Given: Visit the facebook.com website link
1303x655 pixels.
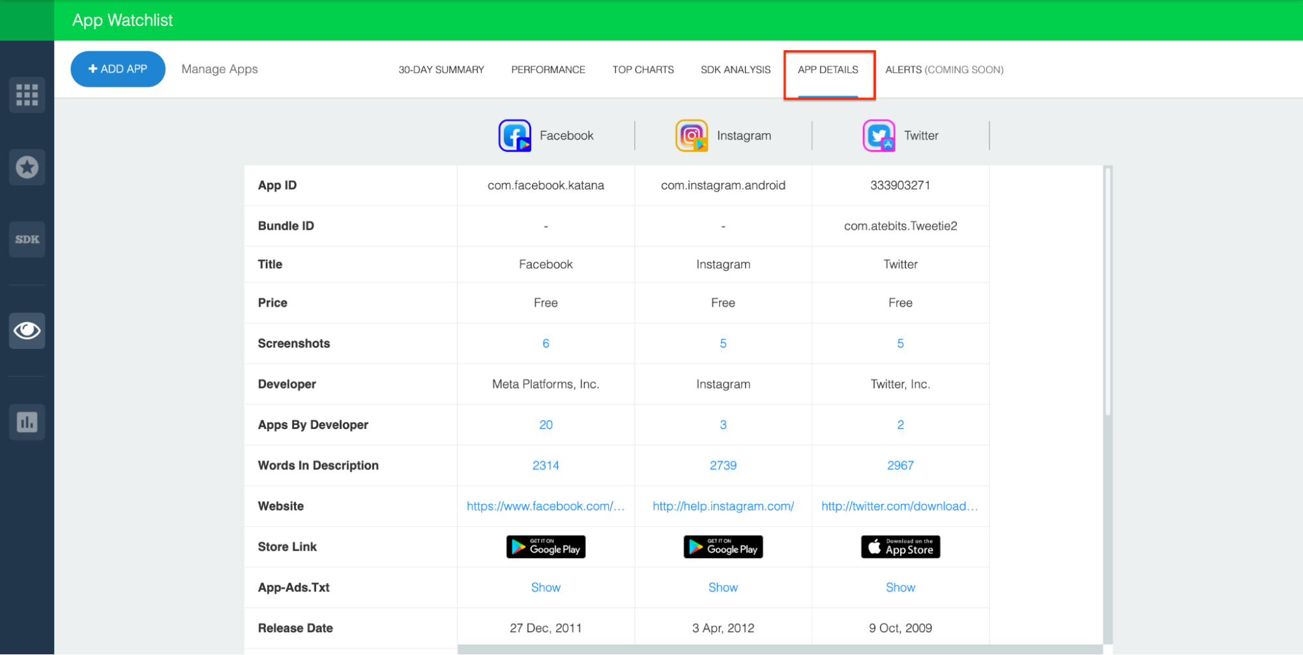Looking at the screenshot, I should [x=546, y=507].
